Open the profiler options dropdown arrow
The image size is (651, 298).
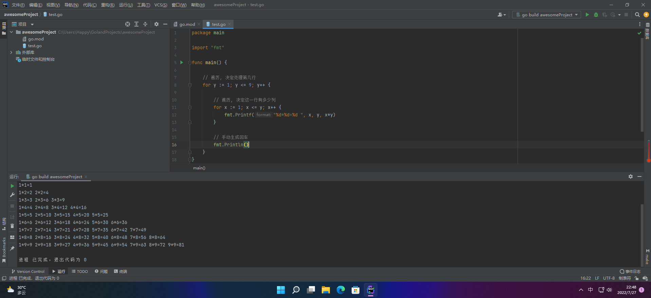(x=619, y=15)
